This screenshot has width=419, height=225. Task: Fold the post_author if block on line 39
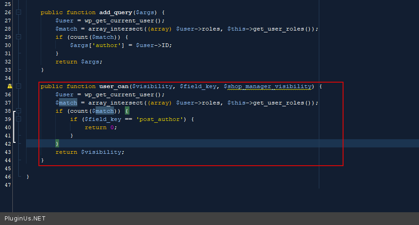click(x=18, y=119)
